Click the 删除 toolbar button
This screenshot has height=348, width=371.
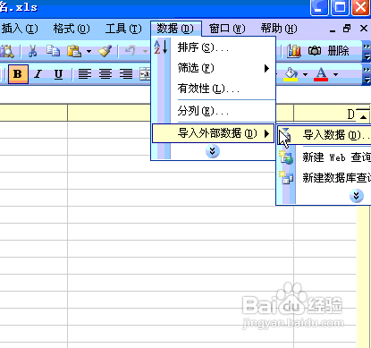[x=339, y=51]
